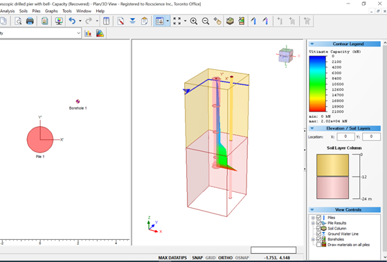This screenshot has width=387, height=262.
Task: Select the Pan hand tool icon
Action: point(217,21)
